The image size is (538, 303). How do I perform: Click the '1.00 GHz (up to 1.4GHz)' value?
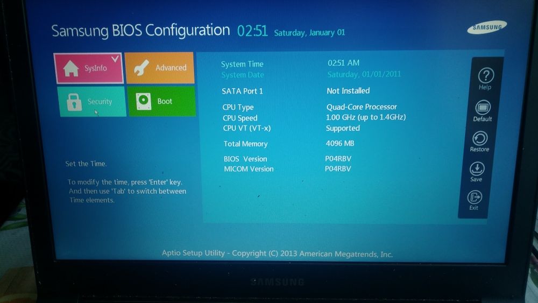(x=366, y=117)
